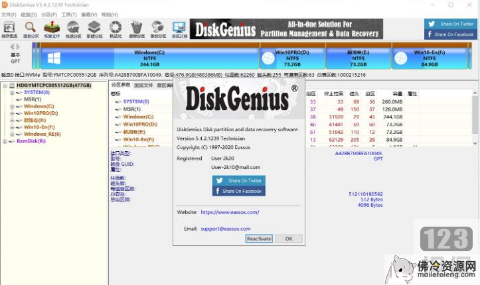Select the Win10-En(F:) partition bar in disk map

coord(430,56)
